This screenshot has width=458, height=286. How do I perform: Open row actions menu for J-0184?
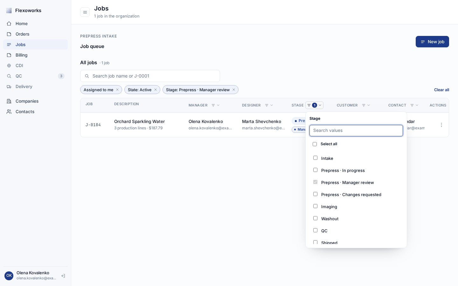pyautogui.click(x=441, y=125)
